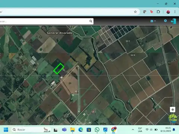
Task: Open Microsoft Edge from the taskbar
Action: (81, 130)
